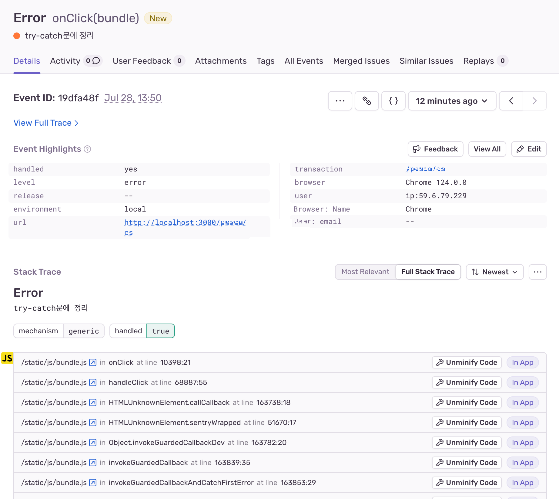Open source link icon in invokeGuardedCallback frame
Viewport: 559px width, 499px height.
[93, 463]
